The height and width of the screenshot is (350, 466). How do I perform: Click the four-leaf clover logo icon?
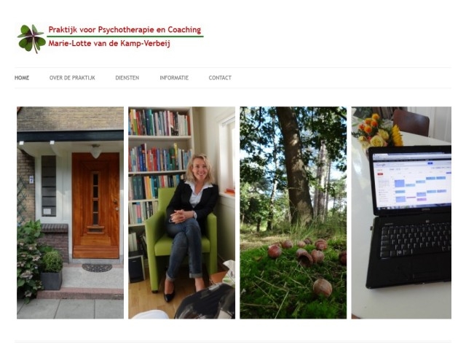(31, 39)
